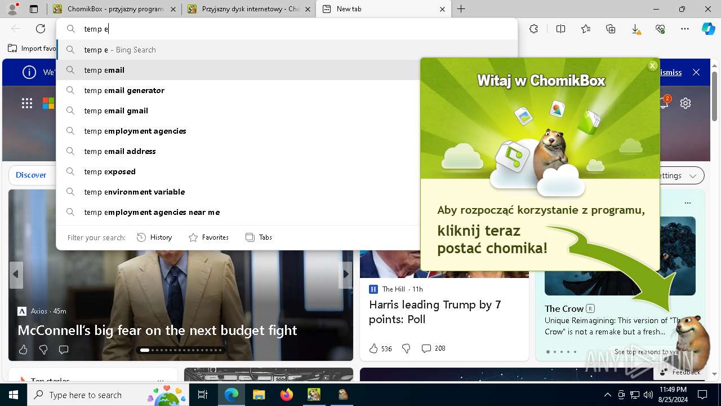Open Settings and more ellipsis
This screenshot has height=406, width=721.
pyautogui.click(x=685, y=29)
